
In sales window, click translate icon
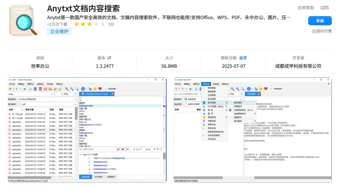[x=90, y=89]
